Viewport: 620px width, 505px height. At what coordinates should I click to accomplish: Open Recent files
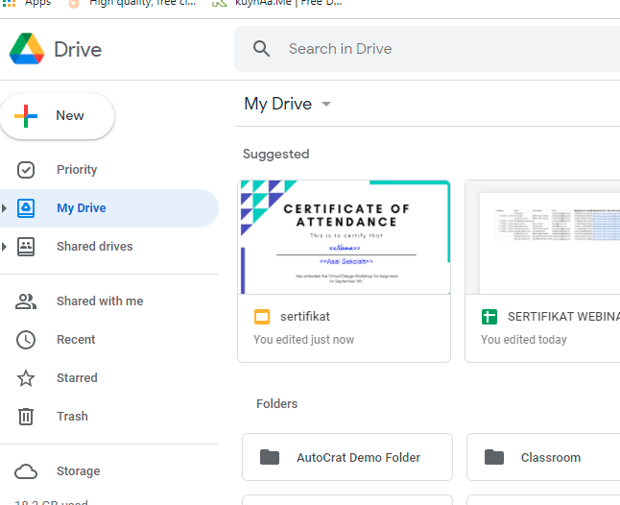tap(109, 339)
